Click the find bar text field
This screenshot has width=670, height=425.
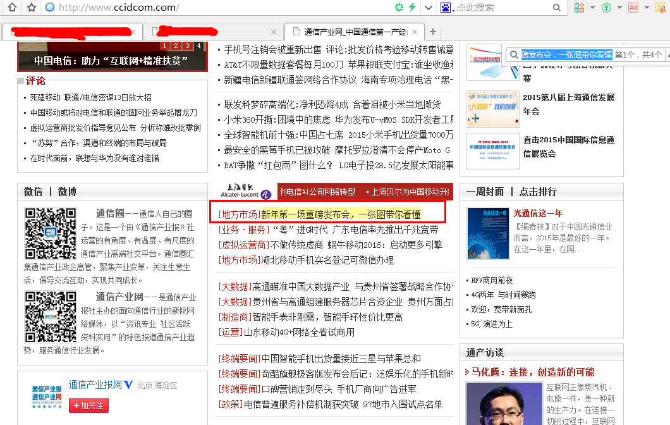click(566, 55)
